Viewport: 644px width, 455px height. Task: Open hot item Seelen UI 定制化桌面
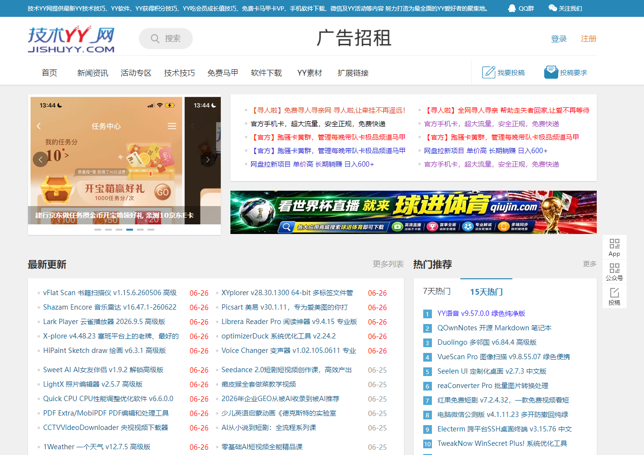[x=492, y=371]
